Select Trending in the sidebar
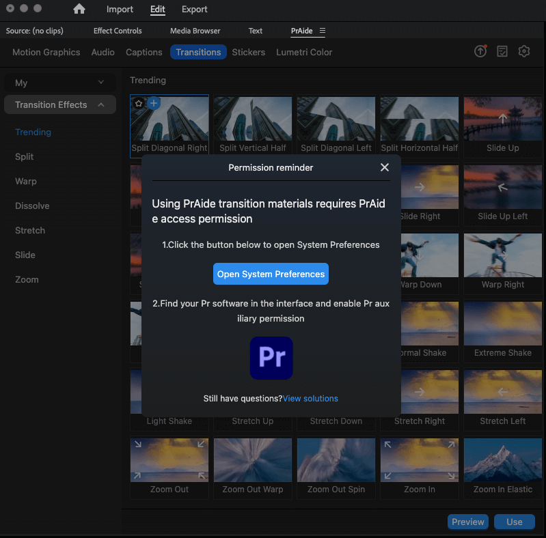The height and width of the screenshot is (538, 546). pyautogui.click(x=33, y=132)
